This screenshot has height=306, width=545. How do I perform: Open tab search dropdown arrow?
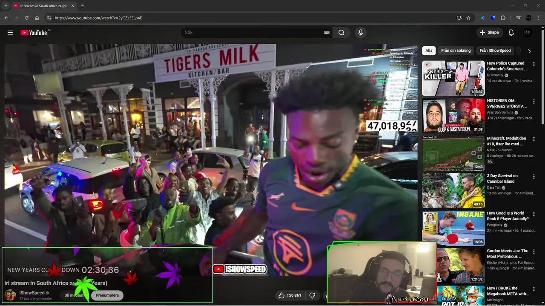pos(6,6)
